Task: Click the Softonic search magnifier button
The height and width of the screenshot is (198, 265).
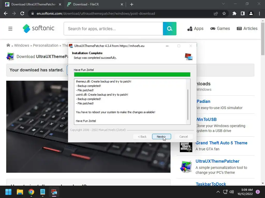Action: pyautogui.click(x=170, y=29)
